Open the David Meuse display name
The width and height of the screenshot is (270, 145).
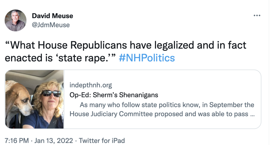coord(52,16)
